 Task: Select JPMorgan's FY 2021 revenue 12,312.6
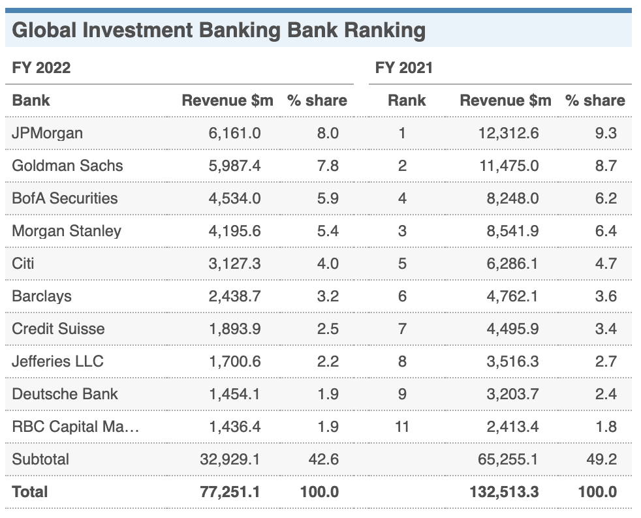(509, 133)
